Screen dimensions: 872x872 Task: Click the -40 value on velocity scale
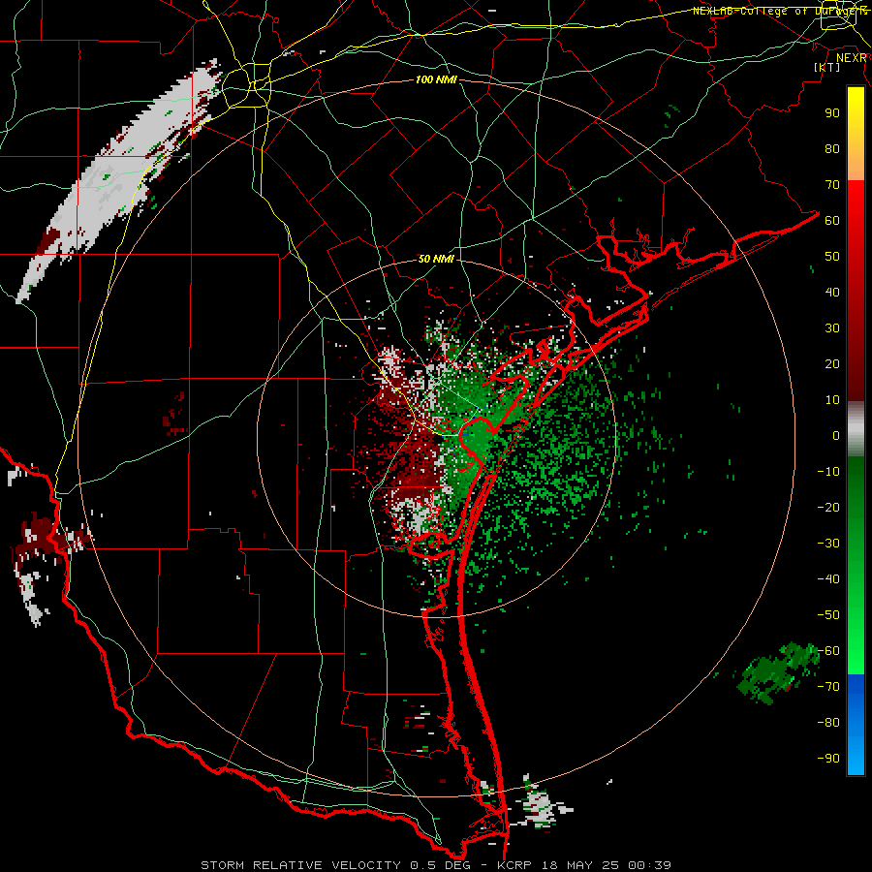pyautogui.click(x=828, y=579)
